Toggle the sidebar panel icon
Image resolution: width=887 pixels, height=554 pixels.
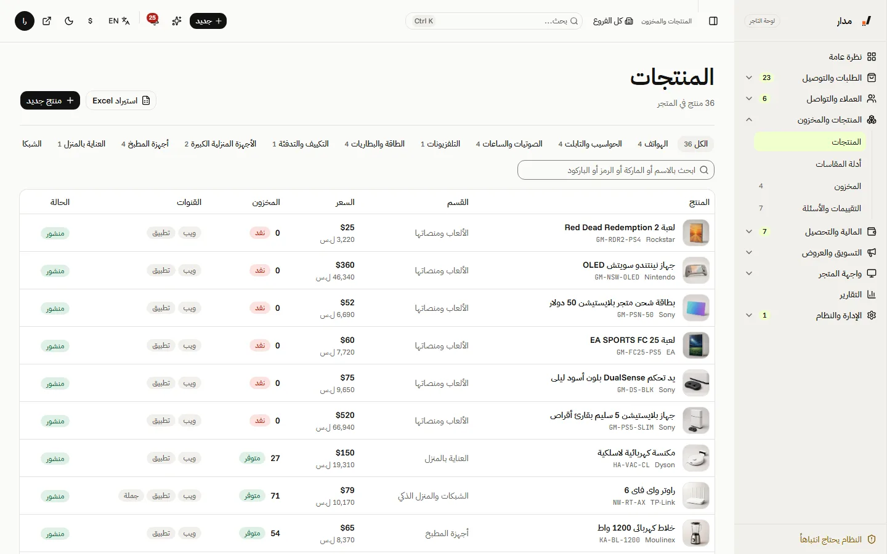[713, 21]
